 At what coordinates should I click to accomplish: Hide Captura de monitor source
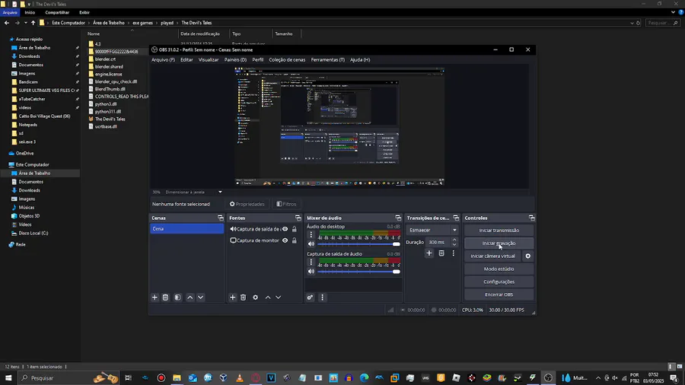point(285,240)
